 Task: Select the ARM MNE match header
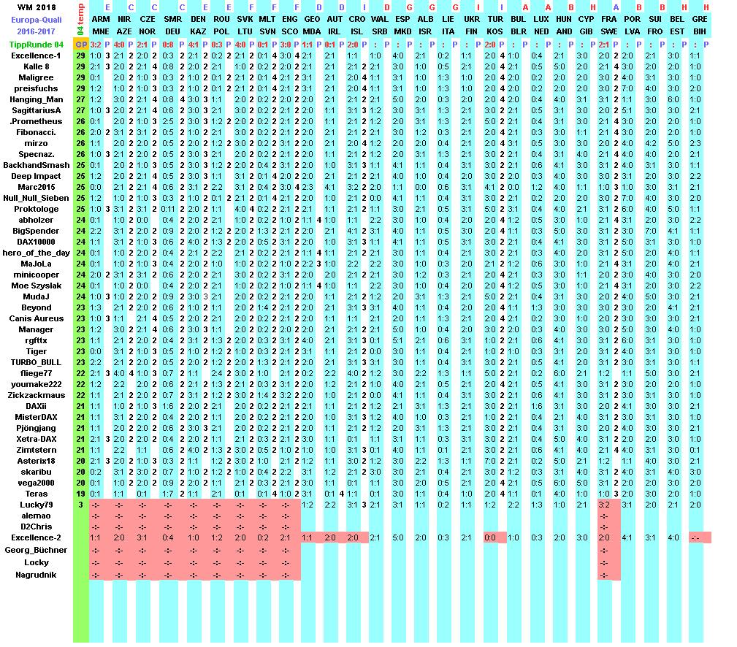(x=102, y=26)
